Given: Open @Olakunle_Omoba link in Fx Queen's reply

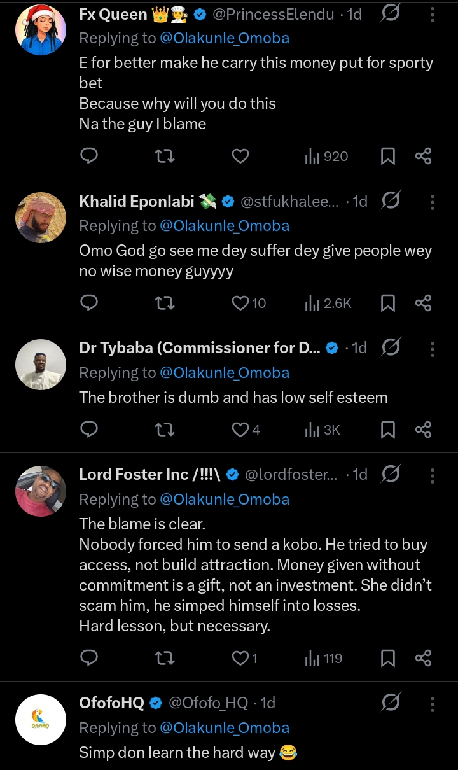Looking at the screenshot, I should (224, 38).
